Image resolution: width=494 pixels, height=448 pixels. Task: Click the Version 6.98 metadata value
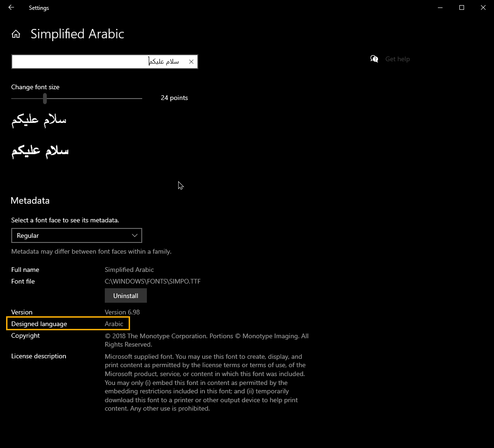pyautogui.click(x=123, y=312)
